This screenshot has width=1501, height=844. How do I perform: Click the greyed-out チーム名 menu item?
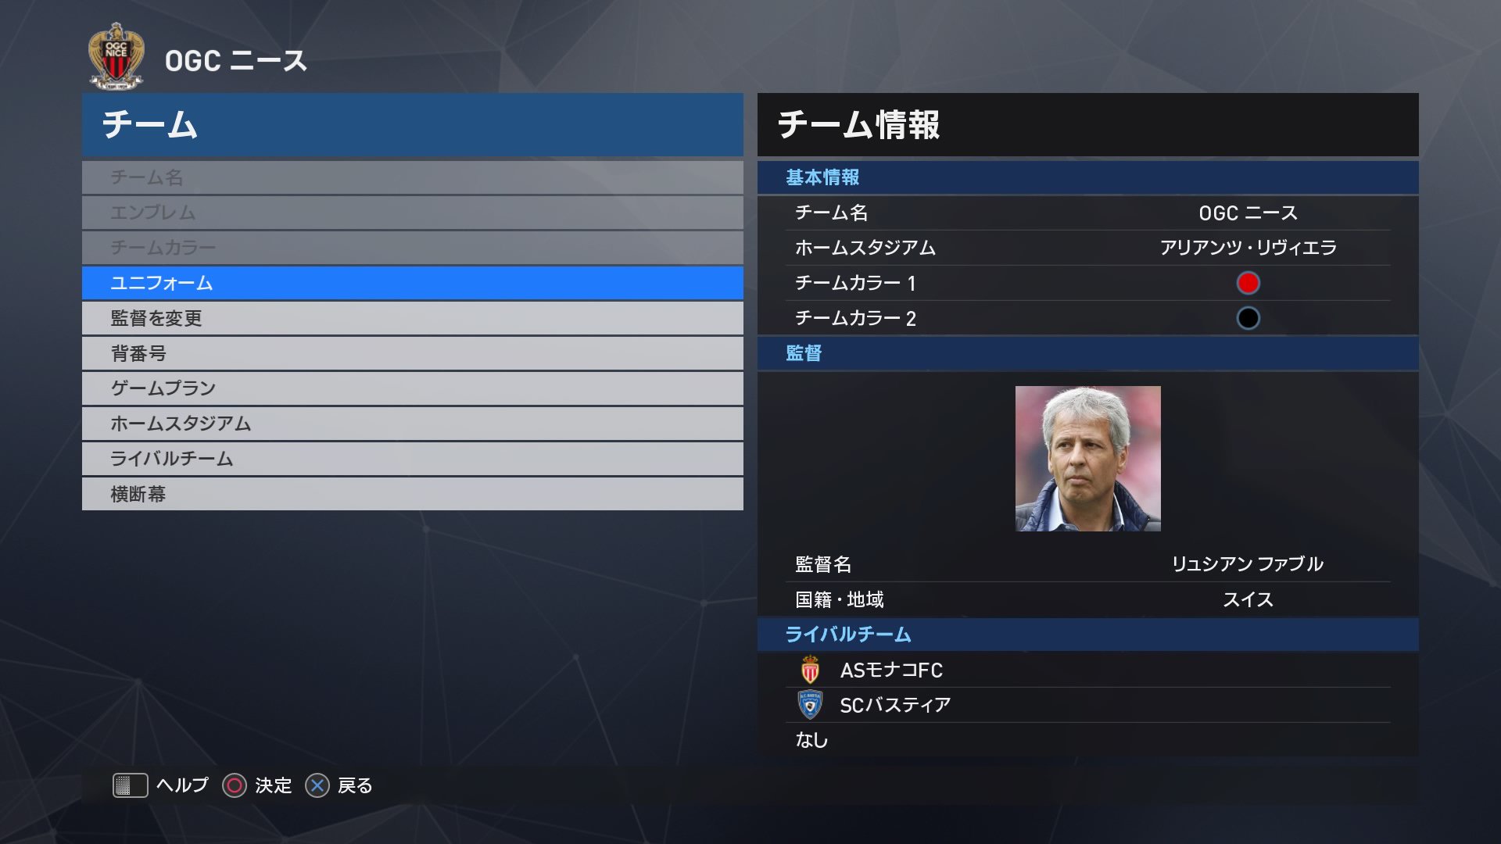413,177
